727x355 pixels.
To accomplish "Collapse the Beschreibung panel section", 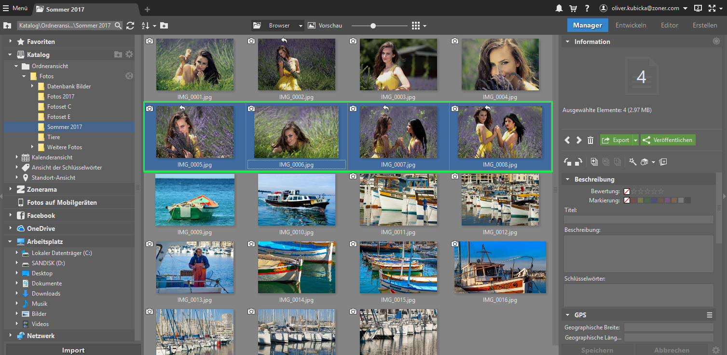I will 568,179.
